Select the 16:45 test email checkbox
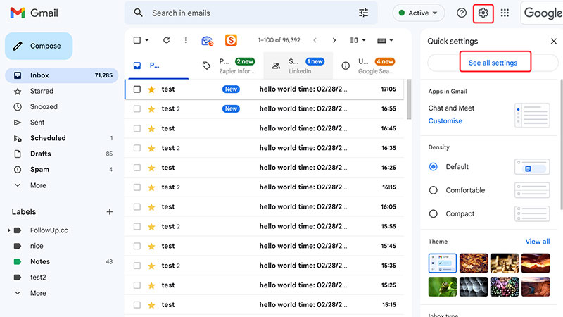 [137, 128]
